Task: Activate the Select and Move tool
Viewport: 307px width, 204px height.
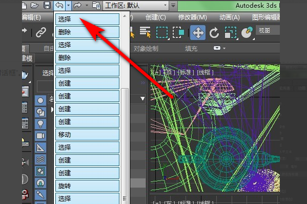Action: [198, 32]
